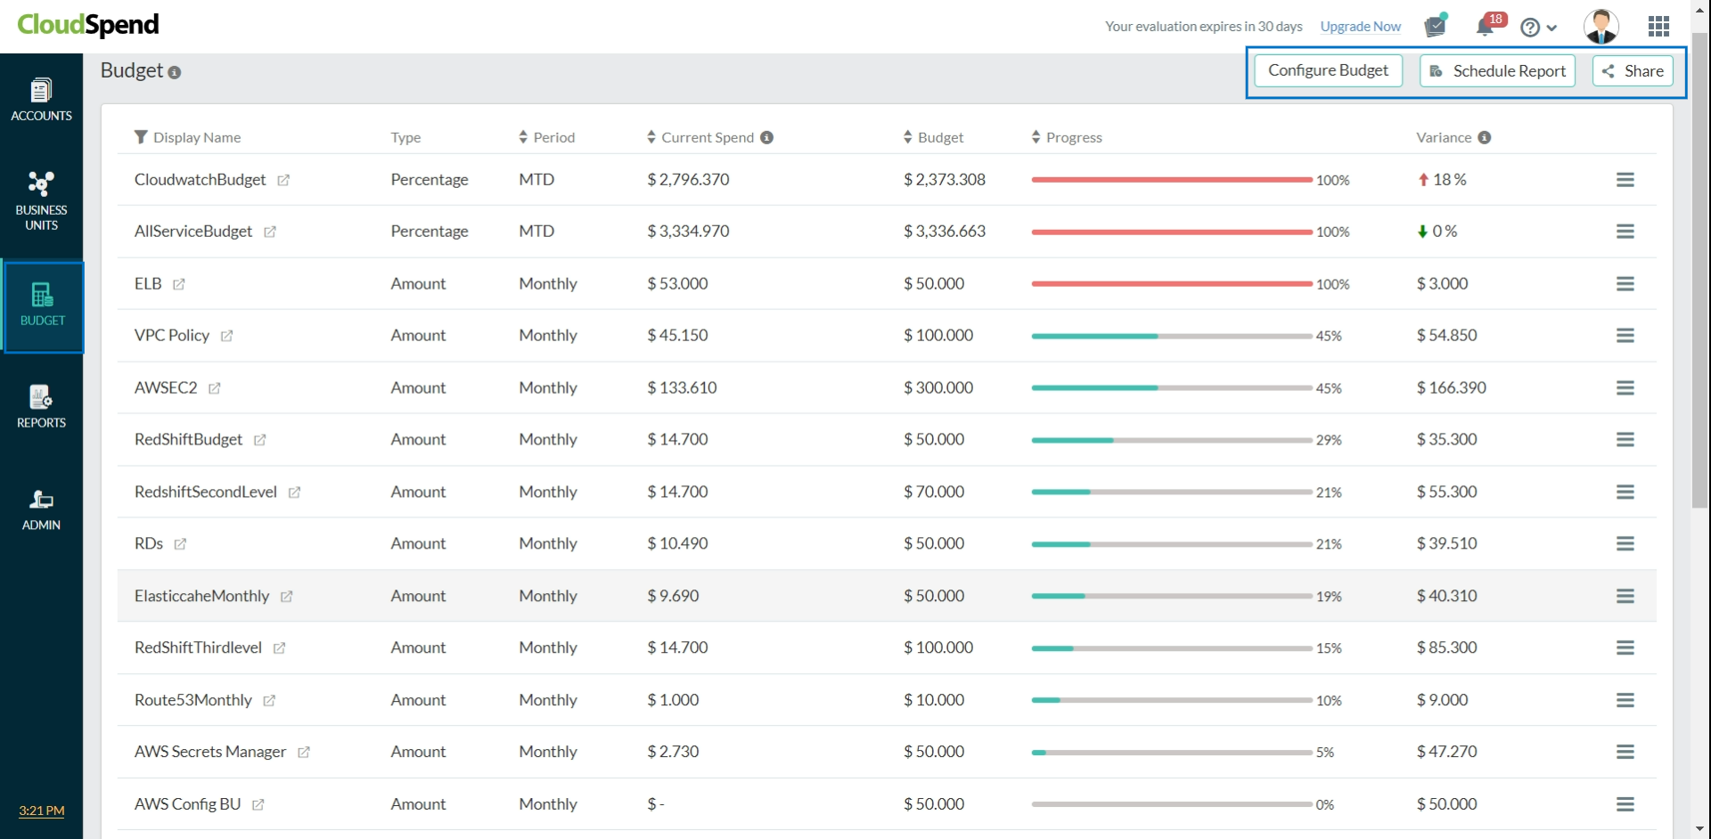Open the notifications bell icon
This screenshot has height=839, width=1711.
point(1485,27)
